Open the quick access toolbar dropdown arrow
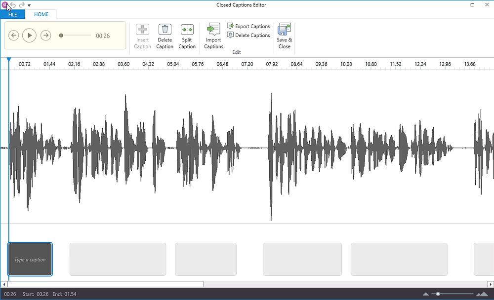Screen dimensions: 494x300 point(29,5)
